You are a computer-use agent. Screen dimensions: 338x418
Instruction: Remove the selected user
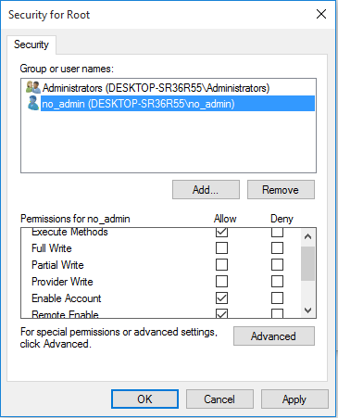tap(281, 190)
